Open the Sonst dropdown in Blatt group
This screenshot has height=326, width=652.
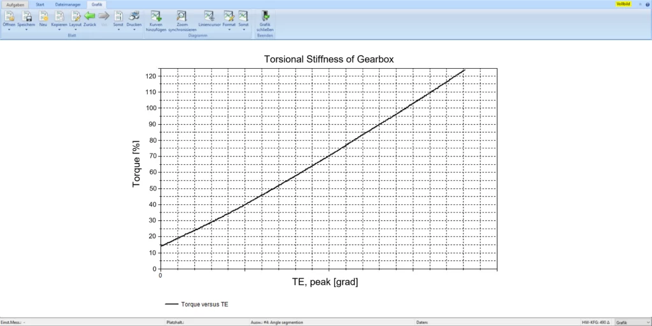(118, 29)
